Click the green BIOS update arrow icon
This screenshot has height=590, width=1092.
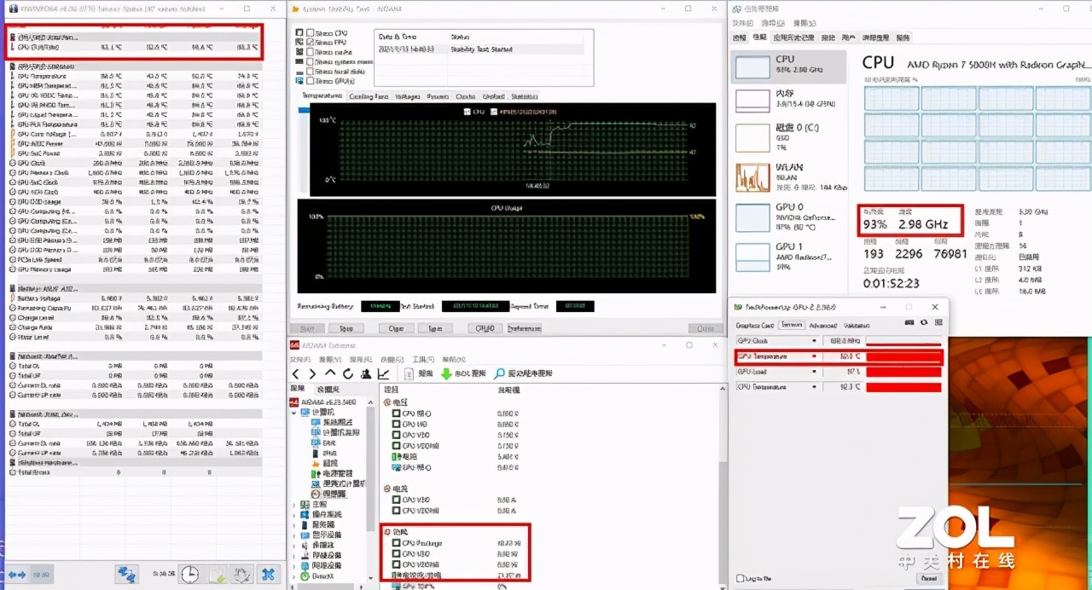446,373
